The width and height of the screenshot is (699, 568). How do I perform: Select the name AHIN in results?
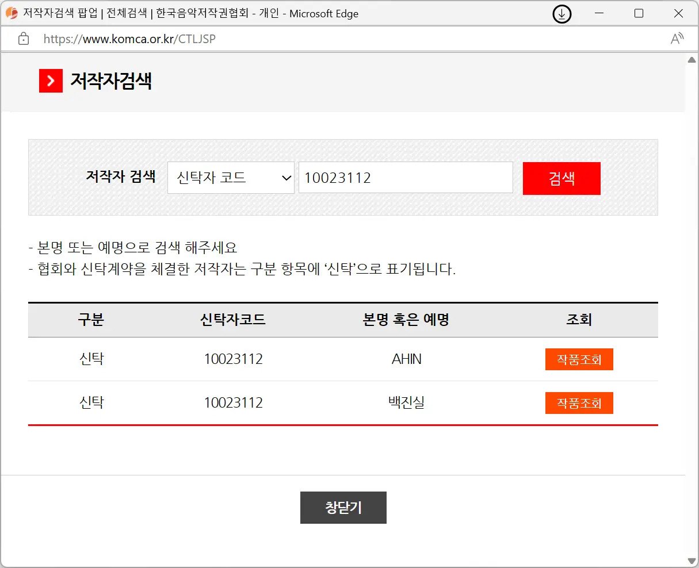(x=407, y=359)
